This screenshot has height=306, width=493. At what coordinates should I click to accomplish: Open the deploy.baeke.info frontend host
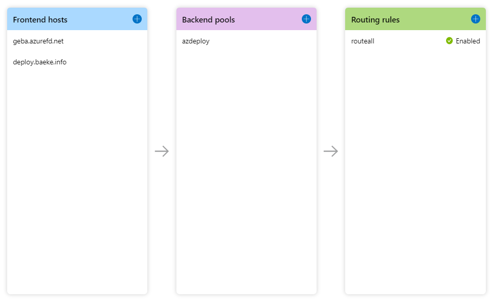click(x=40, y=62)
